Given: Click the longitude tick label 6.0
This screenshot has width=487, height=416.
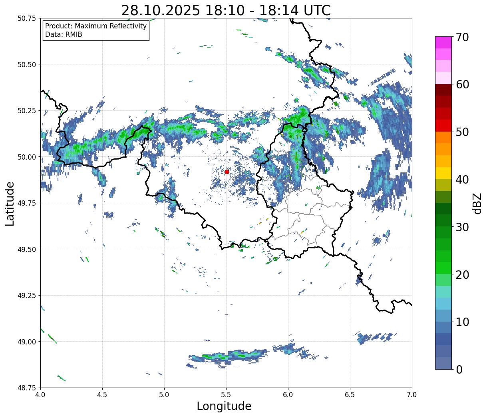Looking at the screenshot, I should pyautogui.click(x=288, y=395).
